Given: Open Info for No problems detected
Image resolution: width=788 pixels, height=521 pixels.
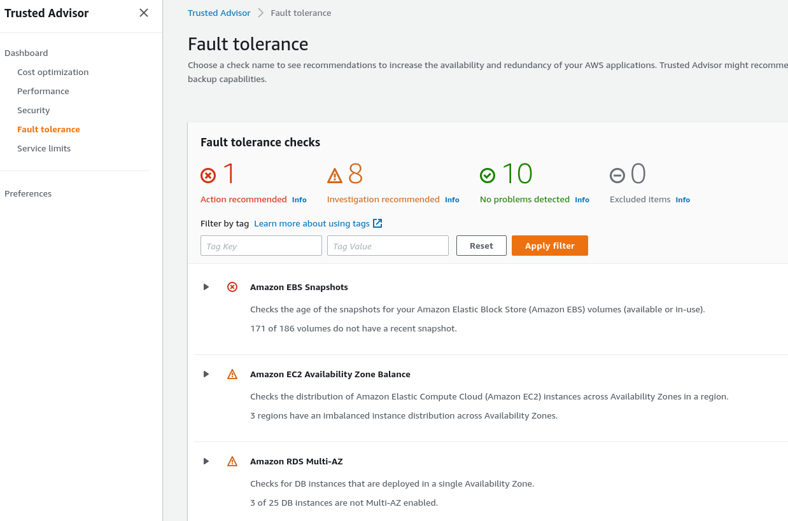Looking at the screenshot, I should [x=582, y=200].
